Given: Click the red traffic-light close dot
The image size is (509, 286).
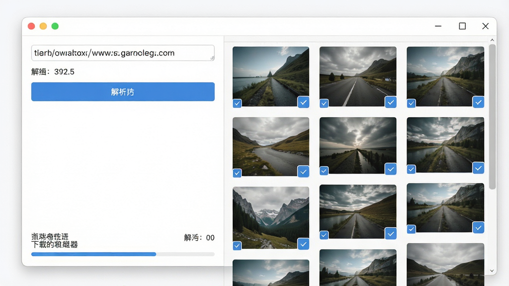Looking at the screenshot, I should point(31,26).
